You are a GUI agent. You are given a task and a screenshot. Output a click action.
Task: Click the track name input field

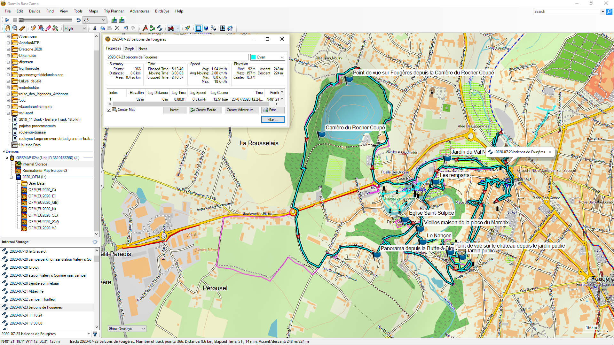point(177,57)
